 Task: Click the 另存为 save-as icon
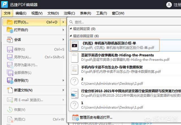coord(10,57)
